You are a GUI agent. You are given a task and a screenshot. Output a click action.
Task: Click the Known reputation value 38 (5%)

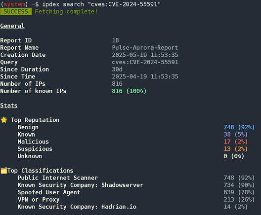click(235, 135)
